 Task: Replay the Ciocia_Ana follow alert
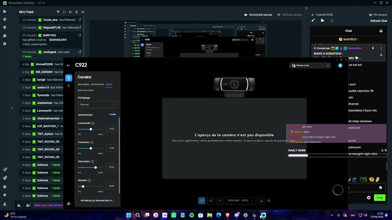80,20
